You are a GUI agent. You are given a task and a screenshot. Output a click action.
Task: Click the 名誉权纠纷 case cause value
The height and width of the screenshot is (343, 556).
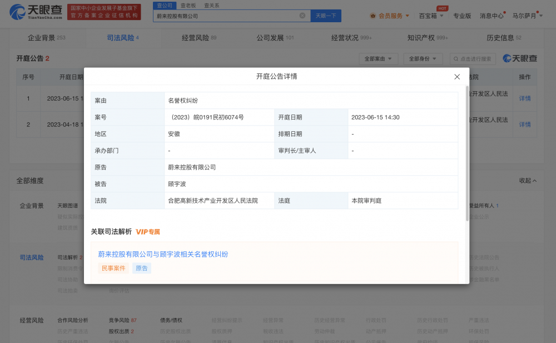tap(183, 101)
